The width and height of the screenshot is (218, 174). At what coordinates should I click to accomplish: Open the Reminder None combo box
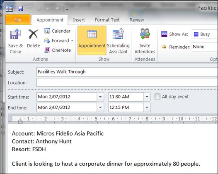coord(205,47)
